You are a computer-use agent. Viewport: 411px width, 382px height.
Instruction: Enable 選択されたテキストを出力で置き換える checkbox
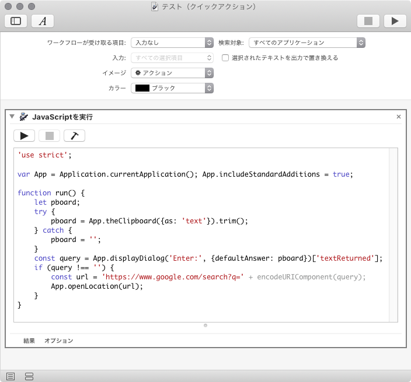[x=225, y=58]
